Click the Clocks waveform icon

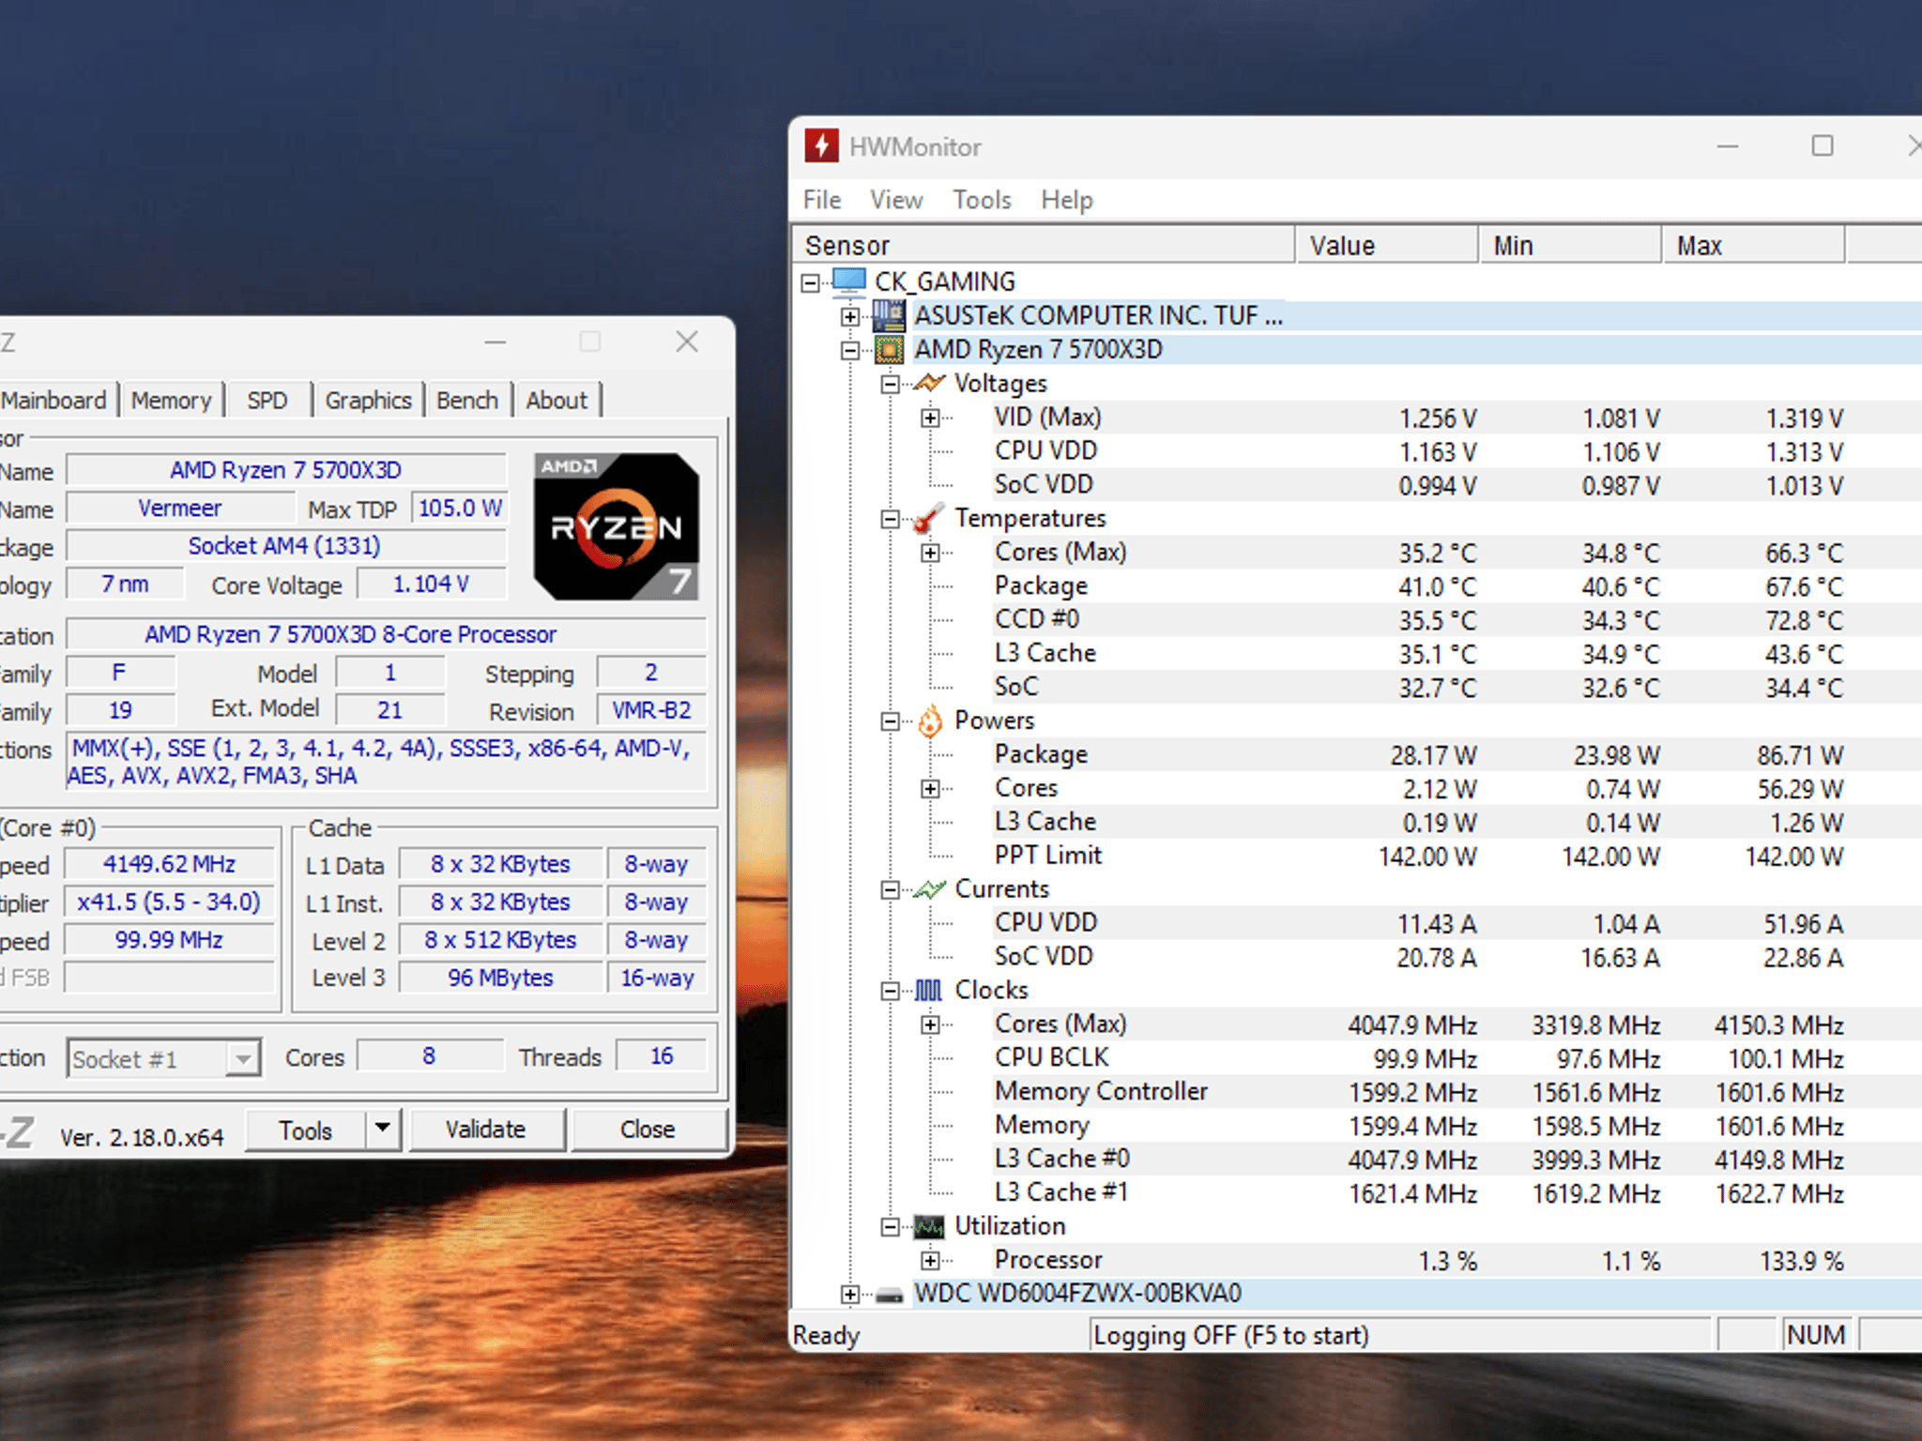tap(928, 990)
